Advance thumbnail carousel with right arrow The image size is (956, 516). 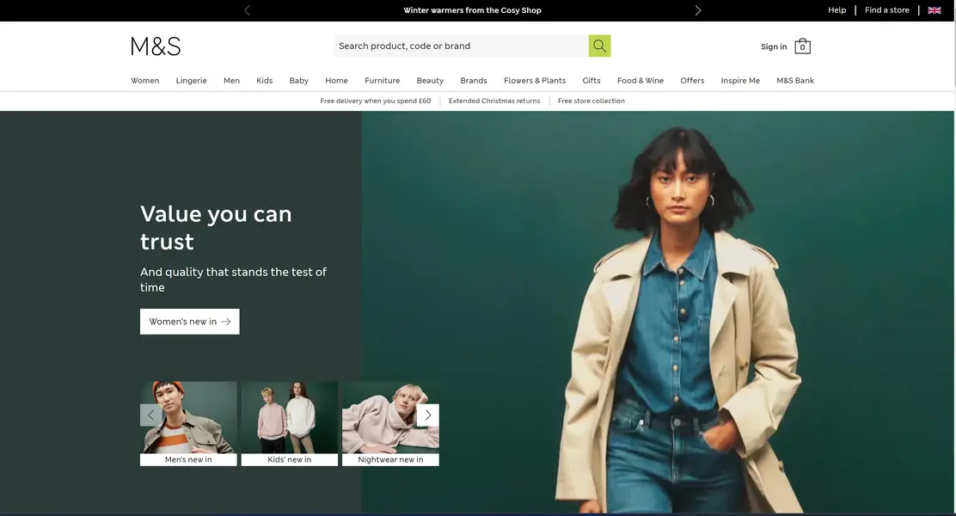click(428, 415)
